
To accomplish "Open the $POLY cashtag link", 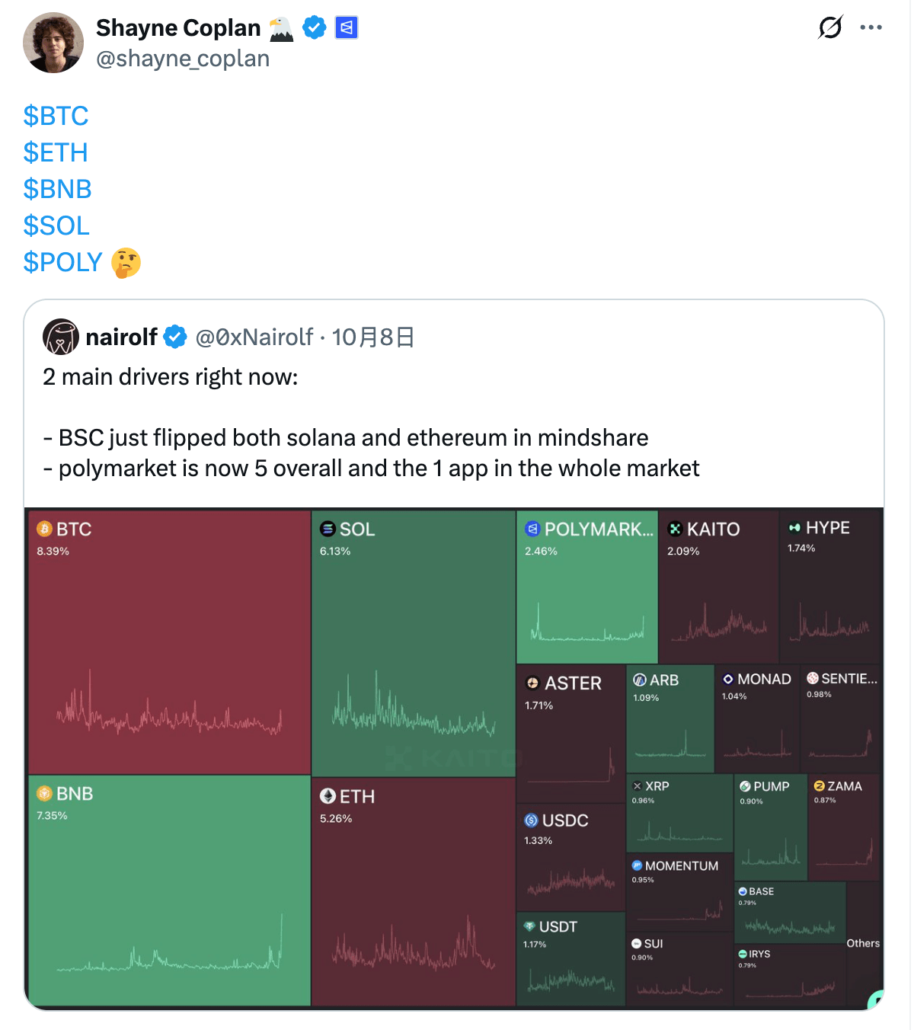I will 63,262.
